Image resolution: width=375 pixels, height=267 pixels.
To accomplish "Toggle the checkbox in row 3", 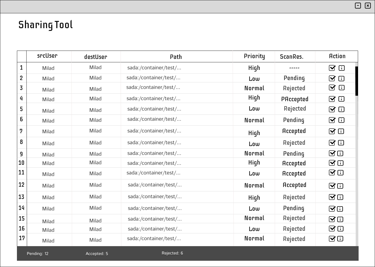I will point(332,88).
